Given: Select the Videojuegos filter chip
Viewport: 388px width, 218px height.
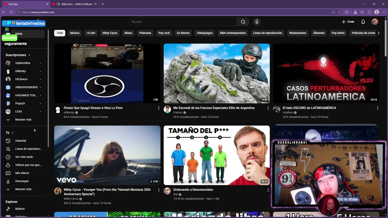Looking at the screenshot, I should point(205,33).
